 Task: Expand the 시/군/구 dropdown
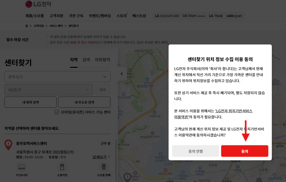[49, 89]
